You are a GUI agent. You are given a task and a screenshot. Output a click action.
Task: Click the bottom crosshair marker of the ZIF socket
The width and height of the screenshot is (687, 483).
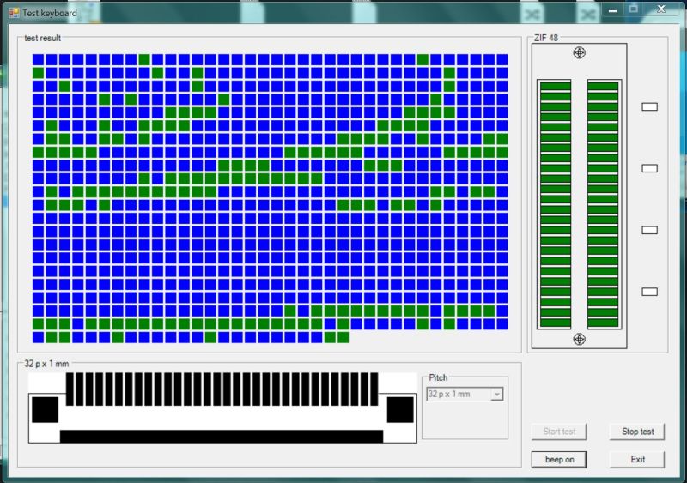tap(579, 339)
